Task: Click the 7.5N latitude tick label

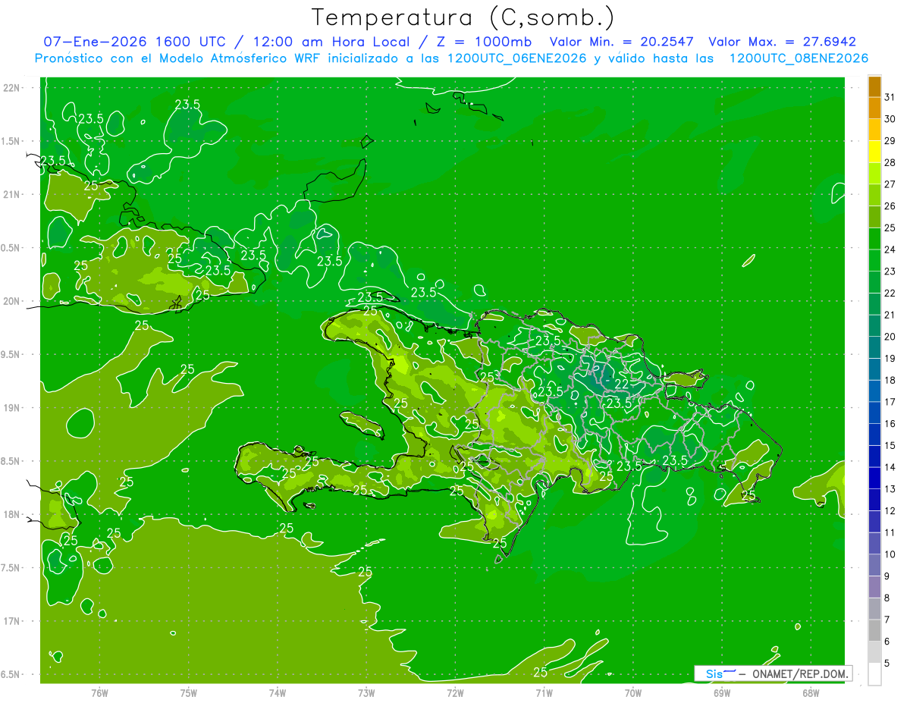Action: pyautogui.click(x=11, y=568)
